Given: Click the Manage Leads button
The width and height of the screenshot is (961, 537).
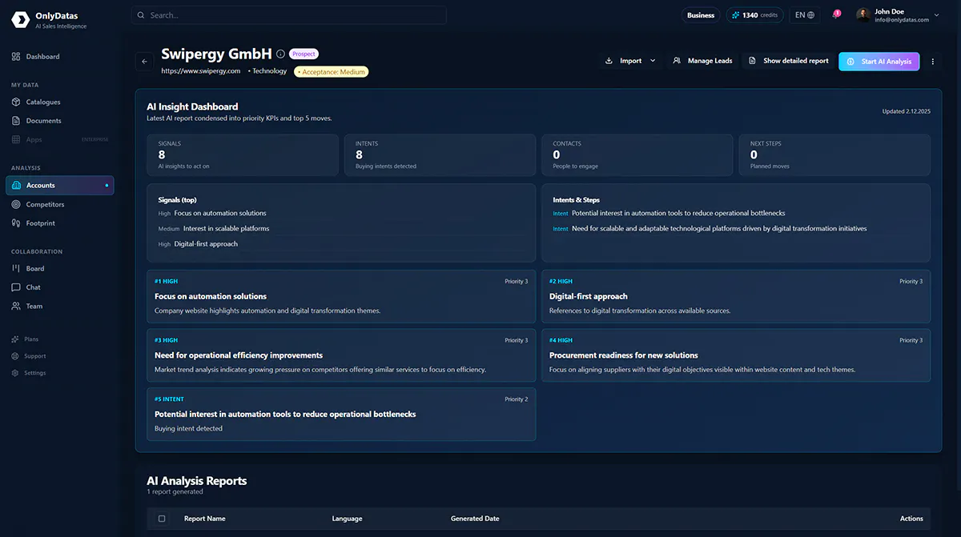Looking at the screenshot, I should [x=702, y=61].
